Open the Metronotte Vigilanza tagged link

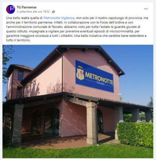[x=59, y=18]
